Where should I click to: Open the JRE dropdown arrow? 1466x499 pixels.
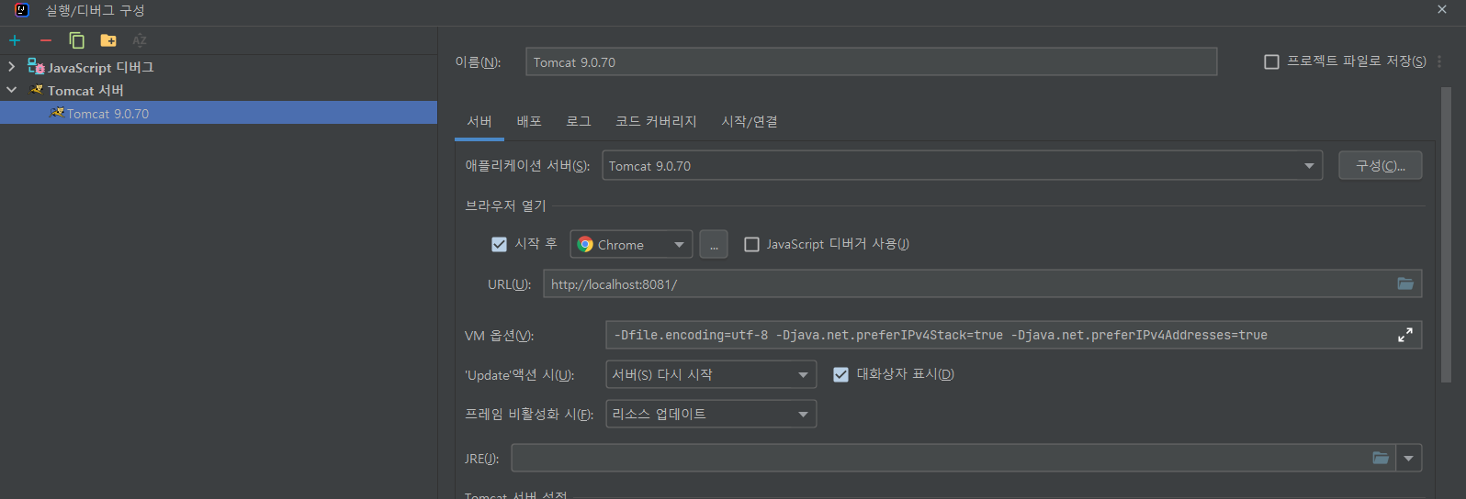(x=1409, y=458)
